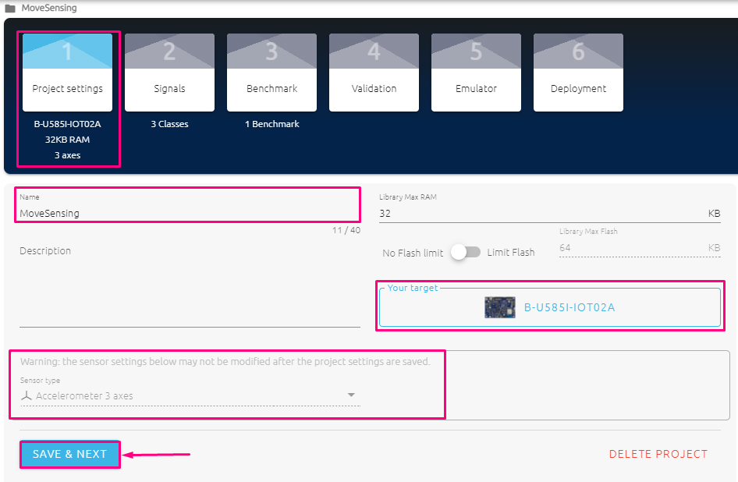This screenshot has height=482, width=738.
Task: Open the Project settings step
Action: click(x=67, y=73)
